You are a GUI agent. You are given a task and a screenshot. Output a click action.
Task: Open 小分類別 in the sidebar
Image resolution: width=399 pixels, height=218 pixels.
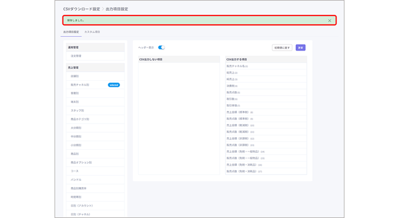(x=95, y=145)
